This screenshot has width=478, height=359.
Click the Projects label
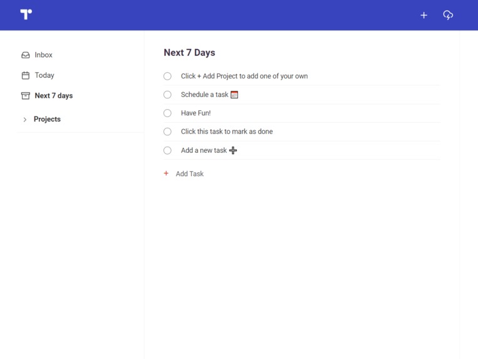[x=47, y=119]
